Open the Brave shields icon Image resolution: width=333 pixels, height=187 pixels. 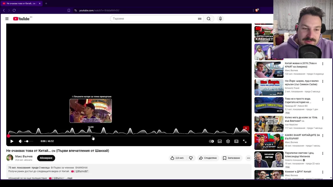(x=257, y=10)
